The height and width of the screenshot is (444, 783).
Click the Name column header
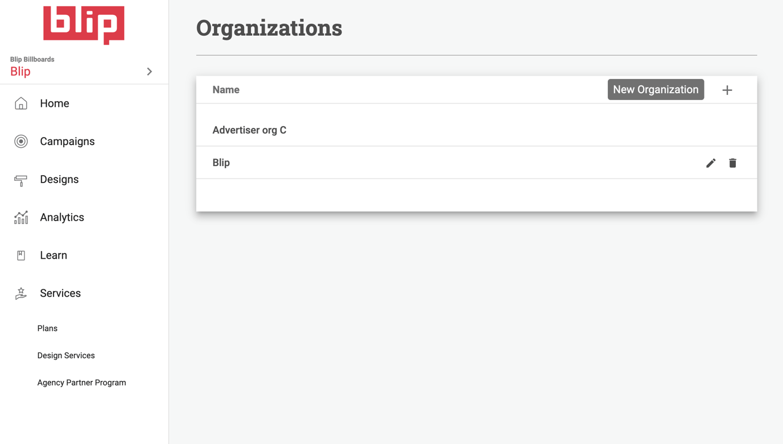[x=226, y=89]
